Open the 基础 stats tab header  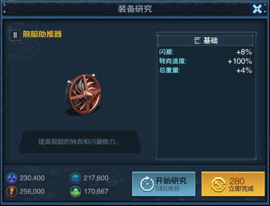pos(205,40)
